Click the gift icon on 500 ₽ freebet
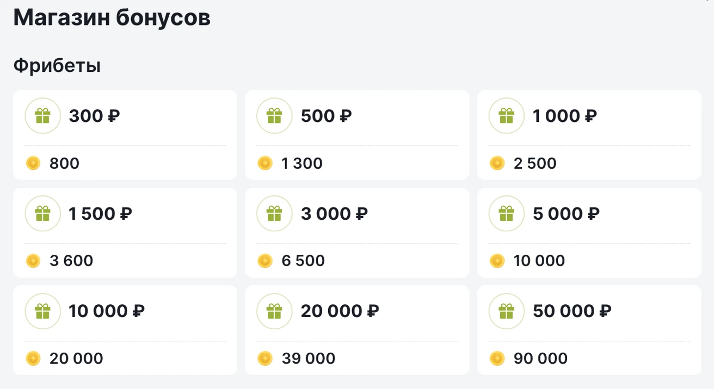The width and height of the screenshot is (714, 389). tap(275, 116)
